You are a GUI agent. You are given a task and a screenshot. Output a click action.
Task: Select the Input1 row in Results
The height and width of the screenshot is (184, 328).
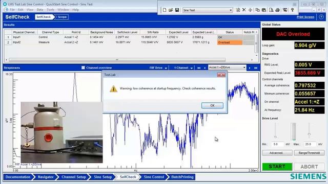coord(129,37)
